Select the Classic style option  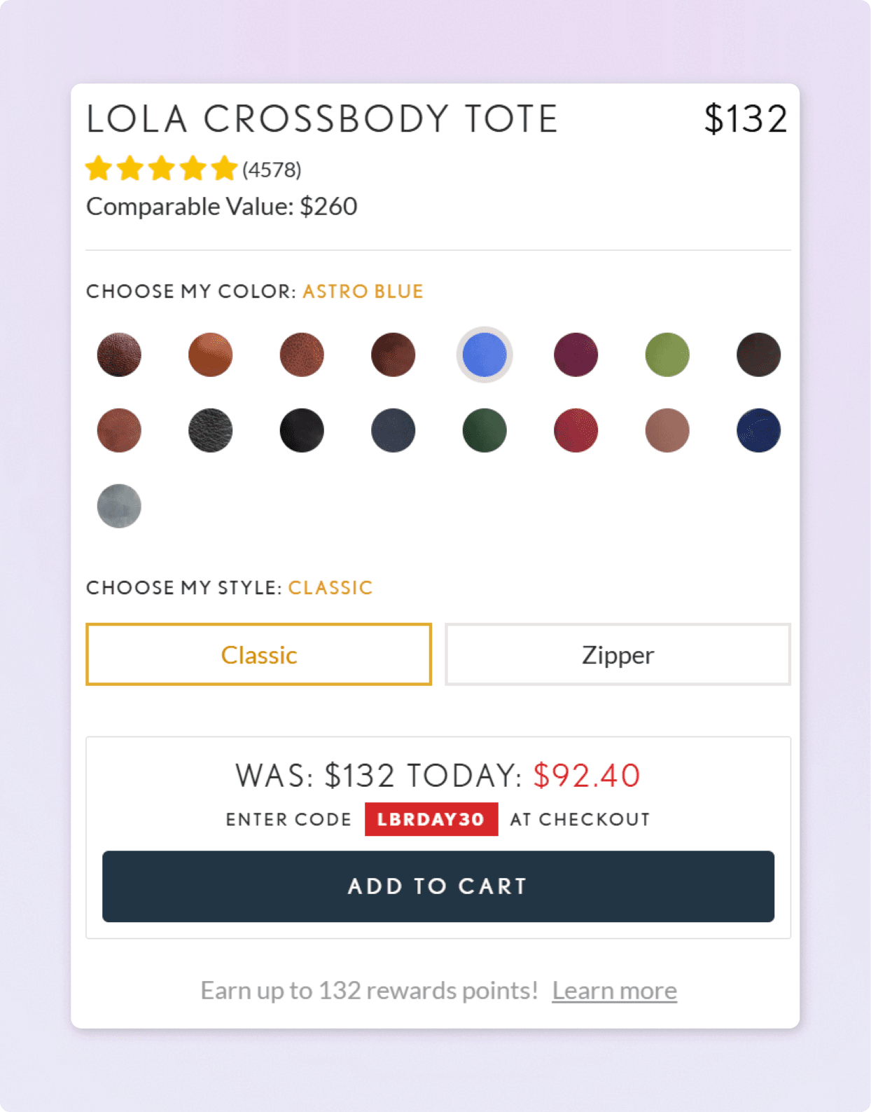(x=258, y=654)
